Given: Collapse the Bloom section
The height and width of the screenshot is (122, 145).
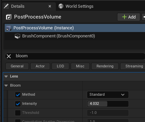Looking at the screenshot, I should 6,86.
